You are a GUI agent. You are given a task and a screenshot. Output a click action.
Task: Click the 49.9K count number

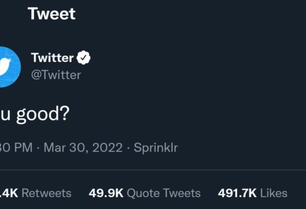(x=106, y=193)
